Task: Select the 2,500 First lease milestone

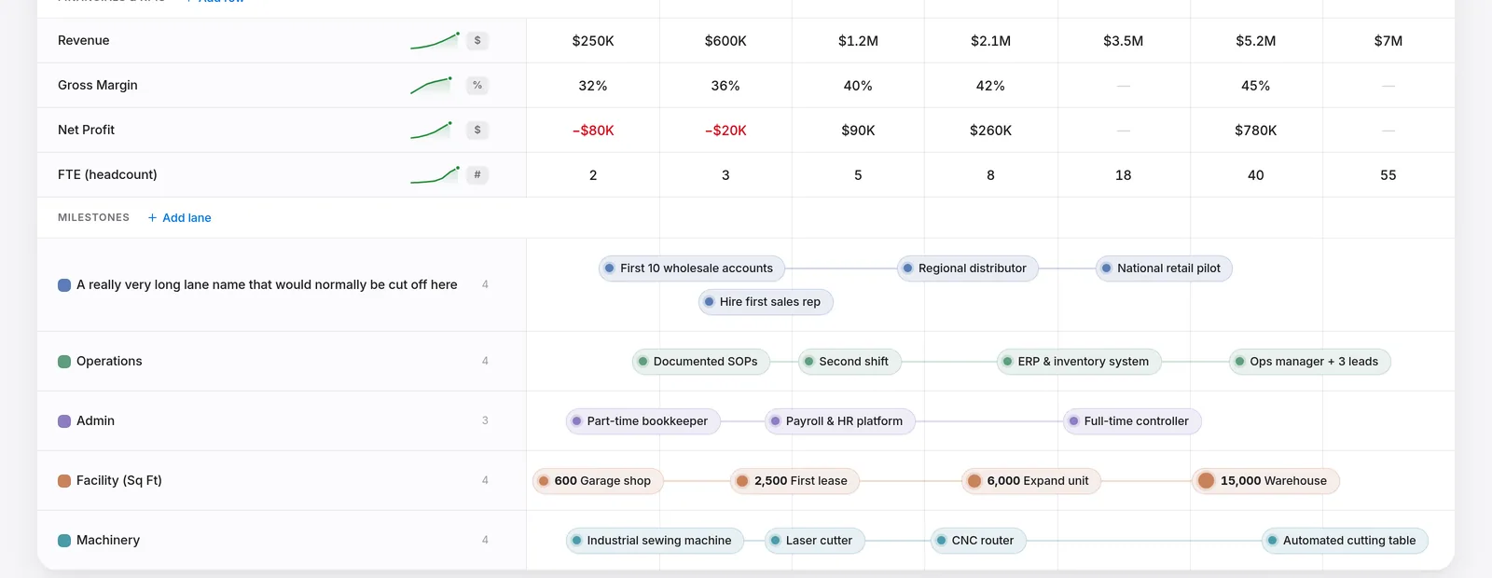Action: pos(795,481)
